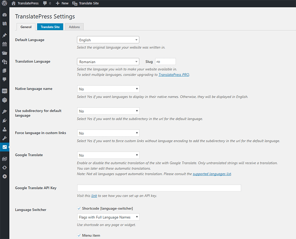Image resolution: width=296 pixels, height=239 pixels.
Task: Open the Comments speech bubble sidebar icon
Action: [x=5, y=79]
